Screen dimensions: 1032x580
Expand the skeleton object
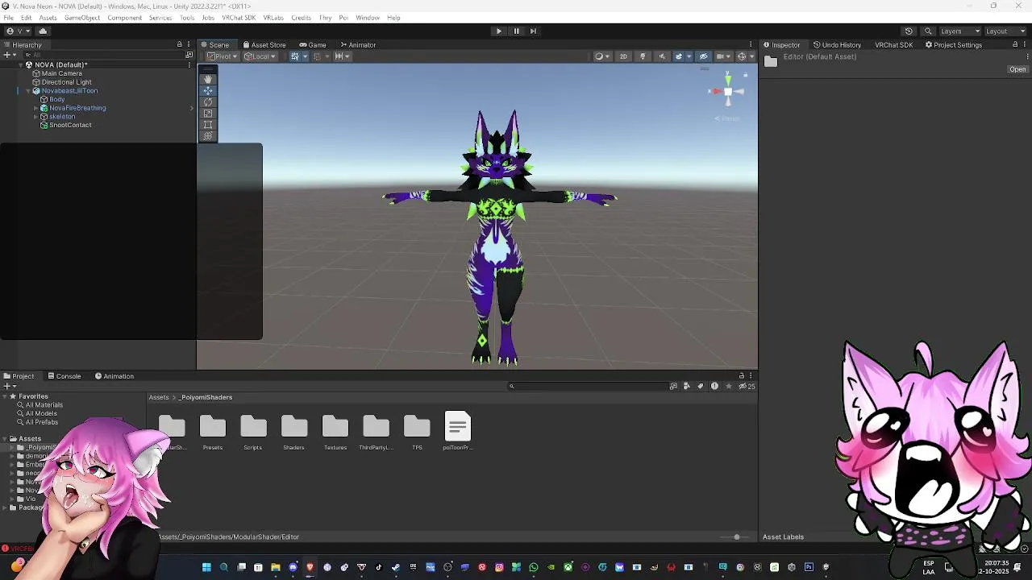tap(36, 117)
